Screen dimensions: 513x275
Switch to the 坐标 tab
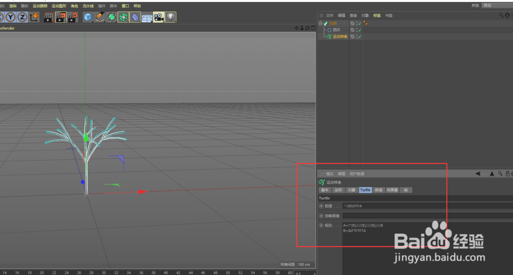pos(338,190)
